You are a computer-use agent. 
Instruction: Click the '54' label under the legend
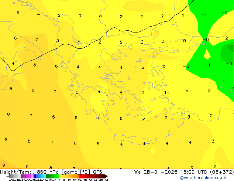[106, 180]
